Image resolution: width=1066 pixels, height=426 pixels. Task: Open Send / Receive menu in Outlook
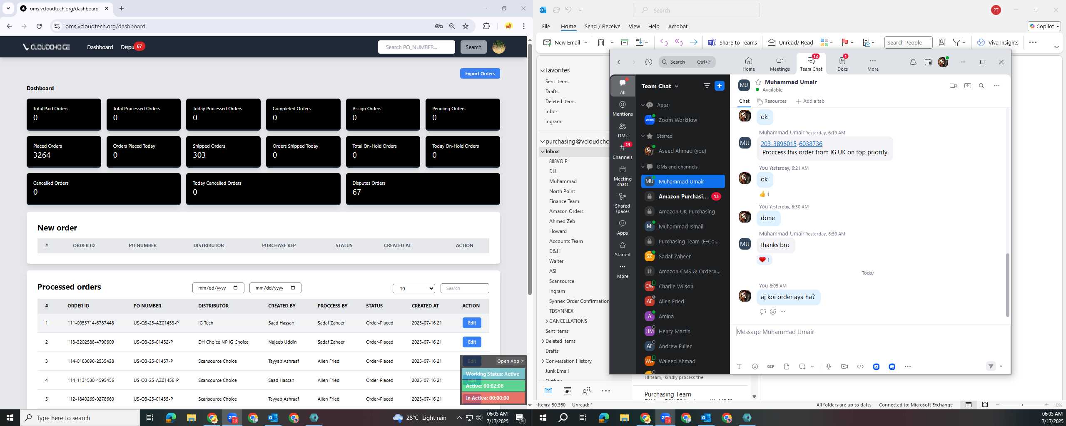click(x=602, y=26)
